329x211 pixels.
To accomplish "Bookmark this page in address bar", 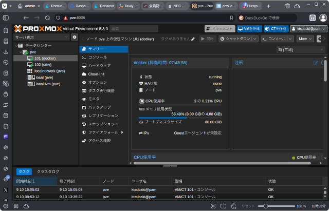I will point(231,18).
